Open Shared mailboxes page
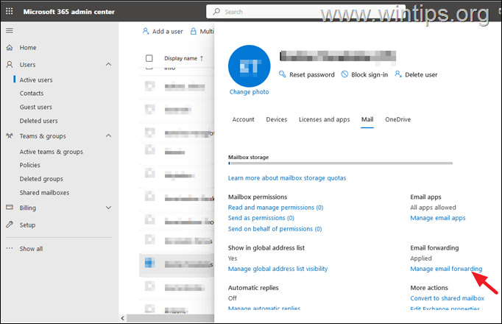This screenshot has height=324, width=502. tap(44, 193)
